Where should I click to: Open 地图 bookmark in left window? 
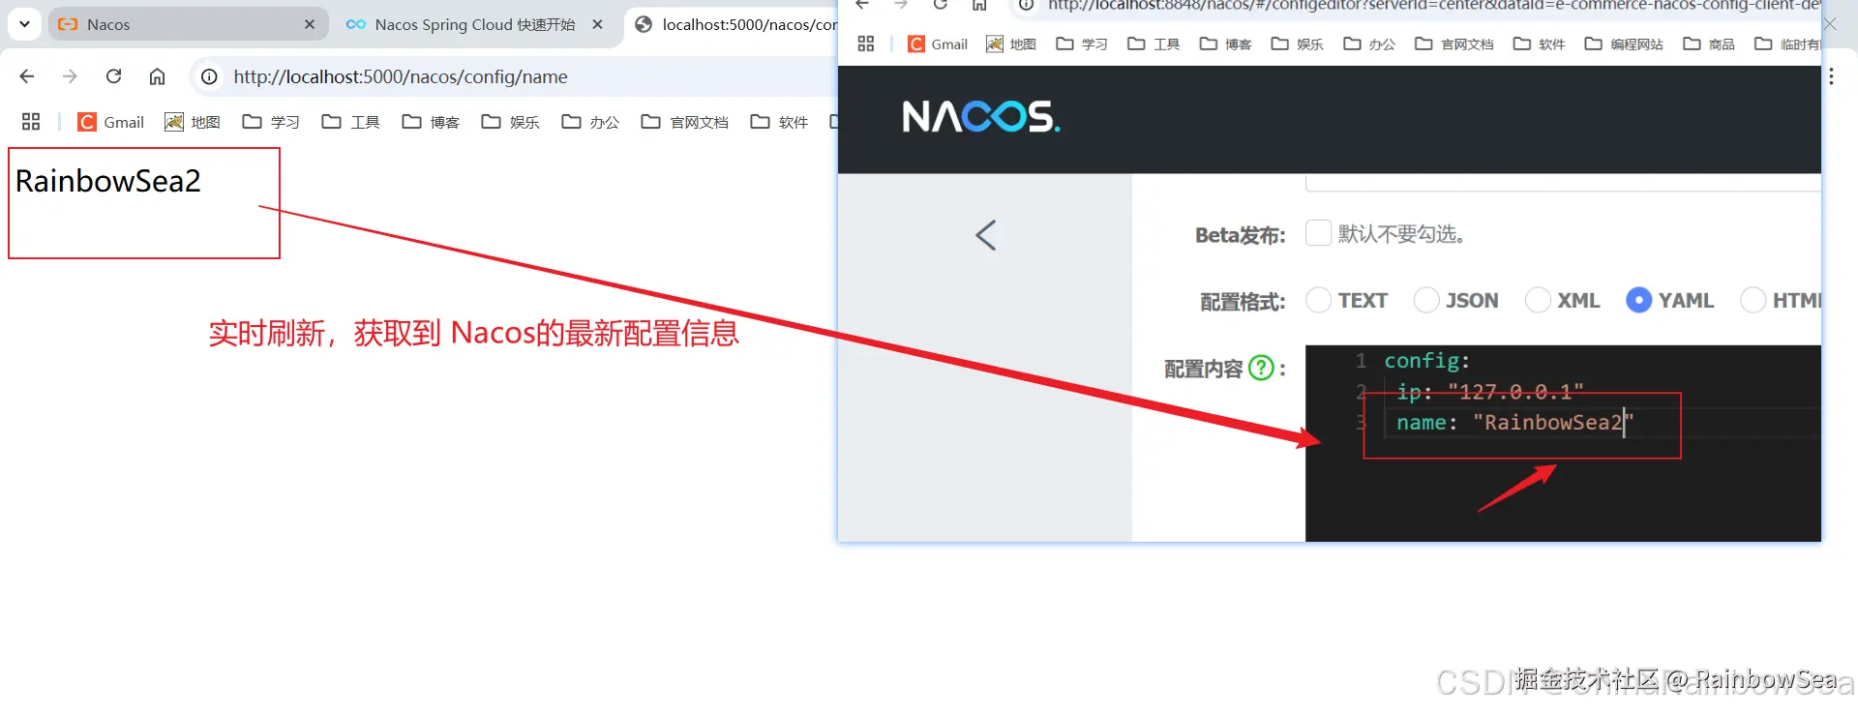pos(193,122)
